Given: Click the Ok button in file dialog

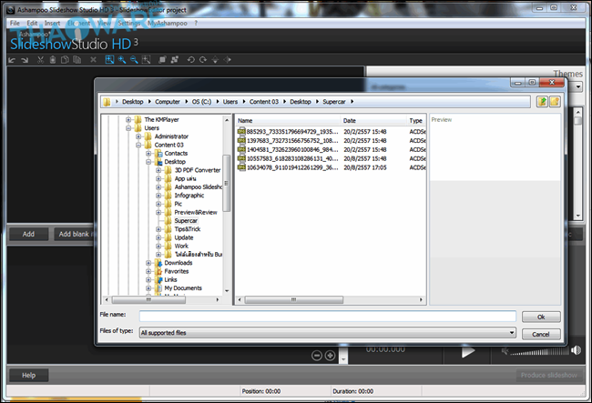Looking at the screenshot, I should [x=541, y=317].
